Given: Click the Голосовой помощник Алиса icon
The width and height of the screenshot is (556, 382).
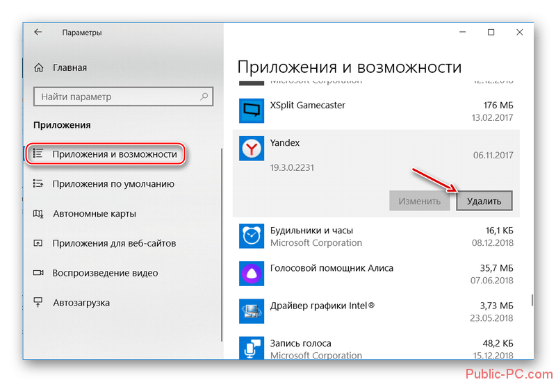Looking at the screenshot, I should (x=252, y=273).
